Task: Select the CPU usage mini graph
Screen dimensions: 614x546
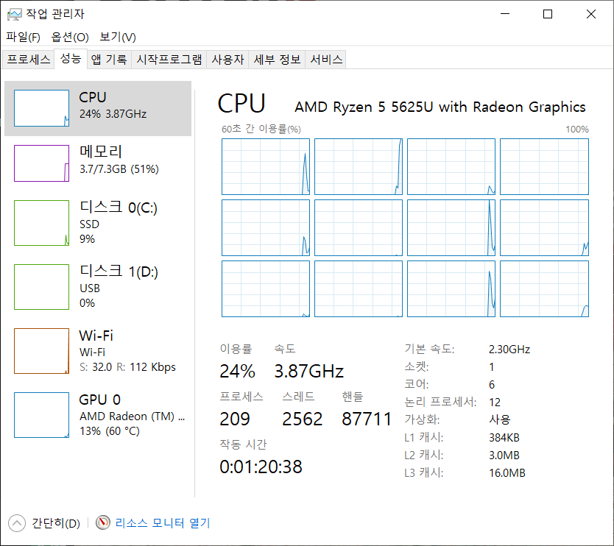Action: click(x=42, y=108)
